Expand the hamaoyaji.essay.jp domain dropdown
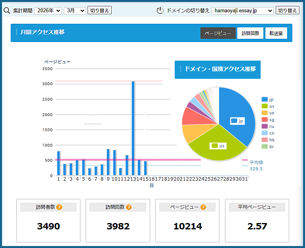The image size is (305, 248). click(242, 10)
